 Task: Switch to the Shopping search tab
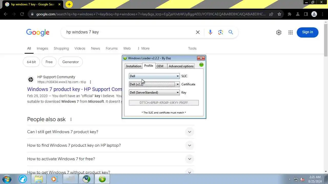click(61, 48)
